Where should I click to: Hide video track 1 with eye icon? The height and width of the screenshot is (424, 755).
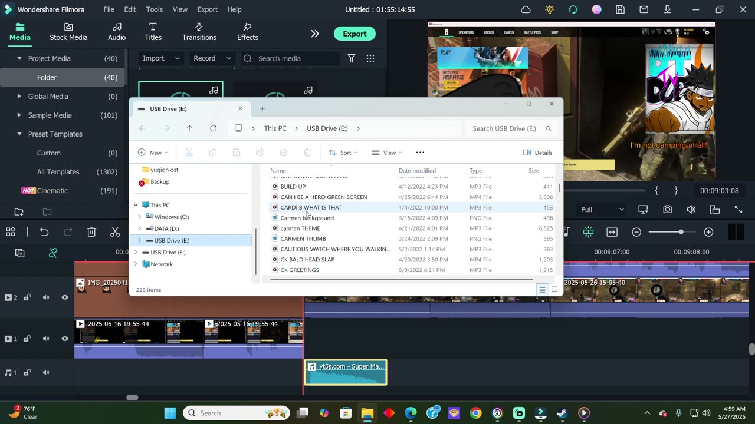pyautogui.click(x=65, y=339)
